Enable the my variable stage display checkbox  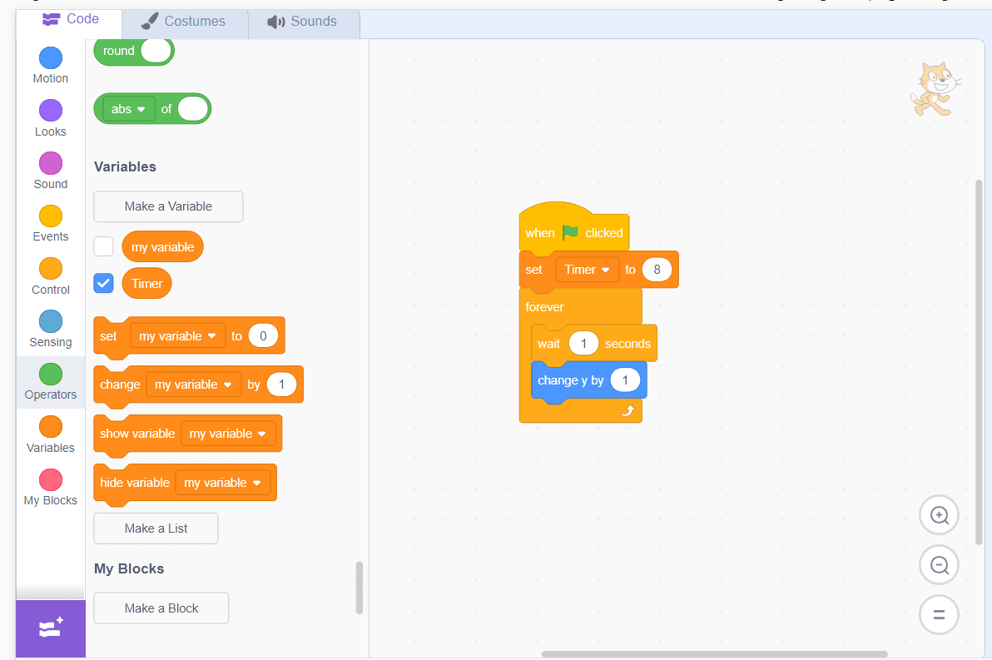[103, 246]
